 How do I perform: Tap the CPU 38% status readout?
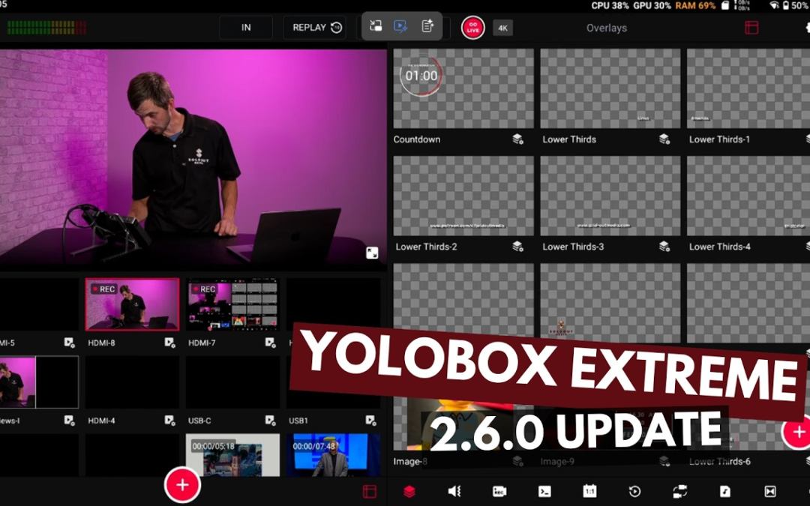[610, 6]
